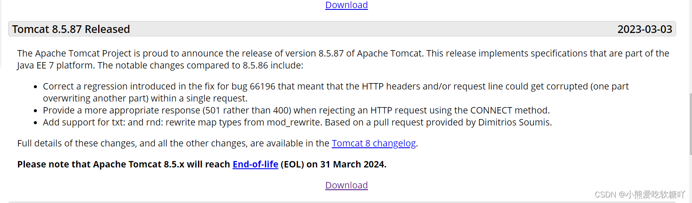This screenshot has height=203, width=692.
Task: Follow the End-of-life link
Action: pos(255,164)
